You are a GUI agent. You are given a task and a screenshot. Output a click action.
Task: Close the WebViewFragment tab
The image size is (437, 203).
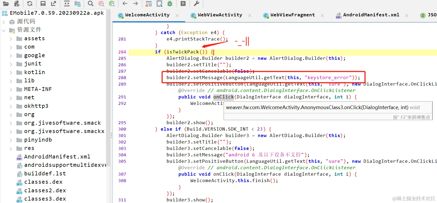(322, 16)
